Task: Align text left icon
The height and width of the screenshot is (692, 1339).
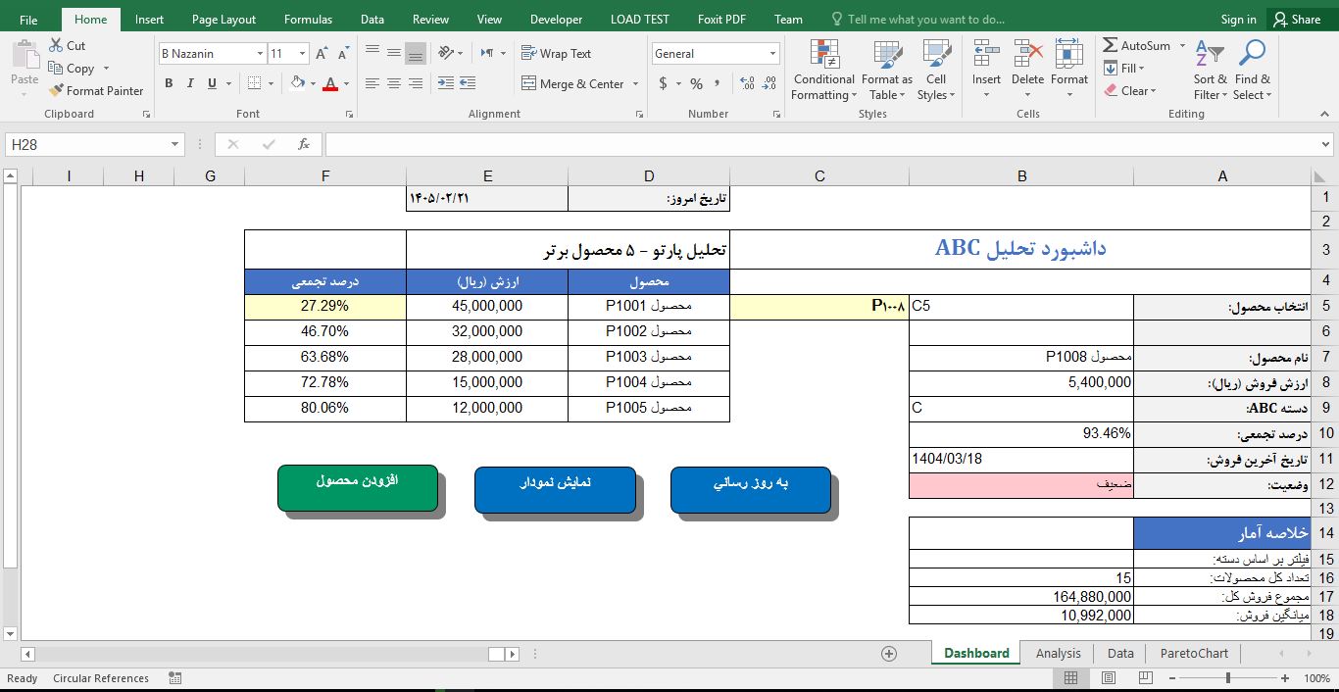Action: point(372,84)
